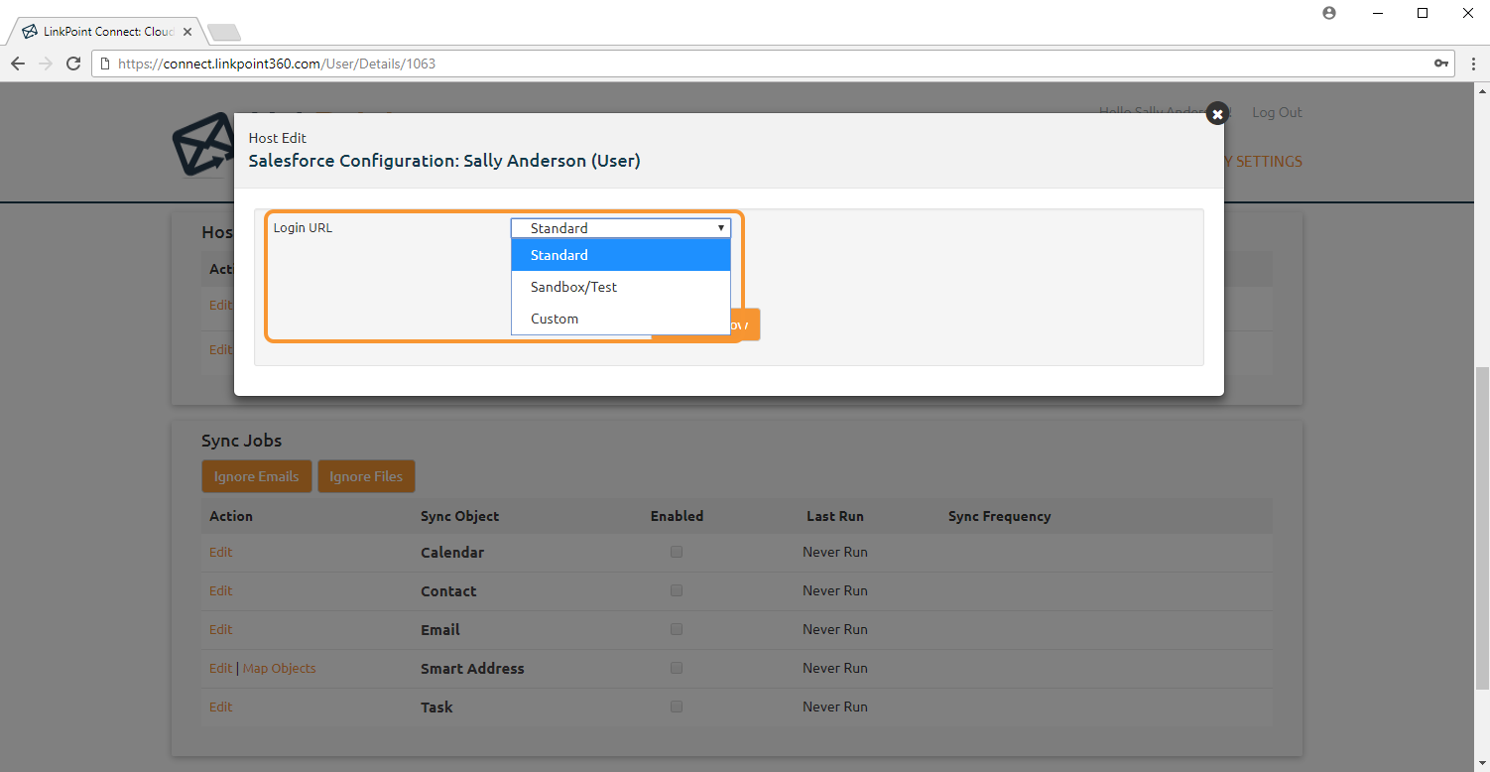Edit the Task sync job
Image resolution: width=1490 pixels, height=772 pixels.
220,707
